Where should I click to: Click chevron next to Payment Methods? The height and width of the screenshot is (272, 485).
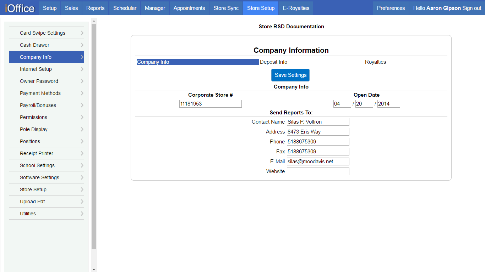coord(82,93)
